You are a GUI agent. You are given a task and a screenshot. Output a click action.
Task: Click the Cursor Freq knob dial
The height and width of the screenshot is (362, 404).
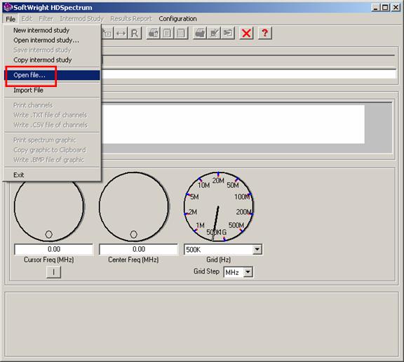pyautogui.click(x=48, y=206)
